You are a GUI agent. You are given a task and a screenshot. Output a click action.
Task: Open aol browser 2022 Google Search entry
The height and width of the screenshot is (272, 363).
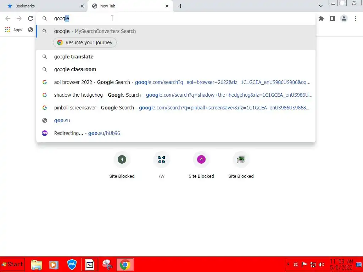tap(176, 82)
